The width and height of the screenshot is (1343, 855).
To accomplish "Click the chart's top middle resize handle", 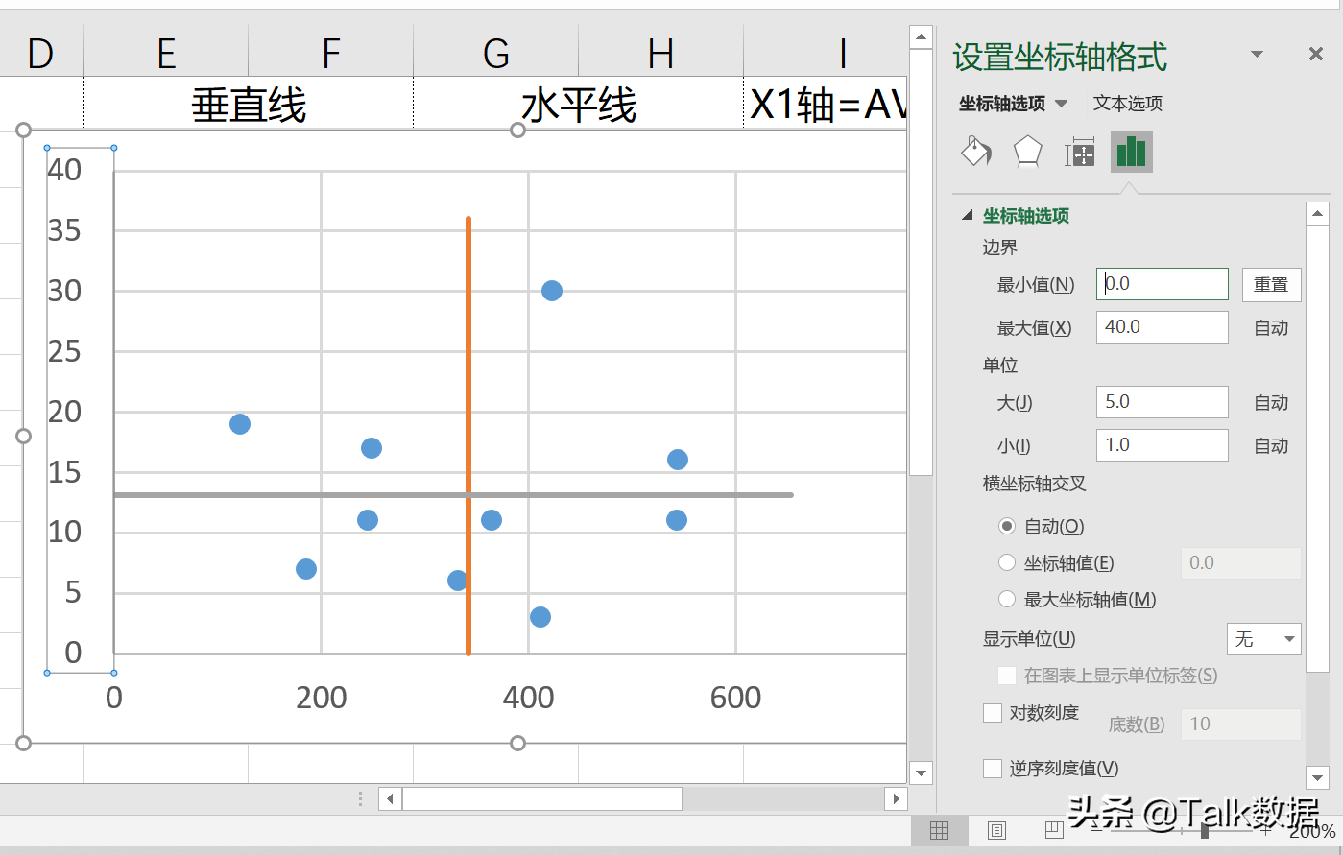I will click(518, 130).
